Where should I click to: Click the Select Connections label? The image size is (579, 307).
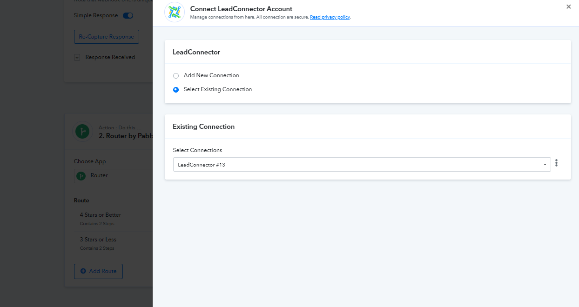click(x=197, y=150)
